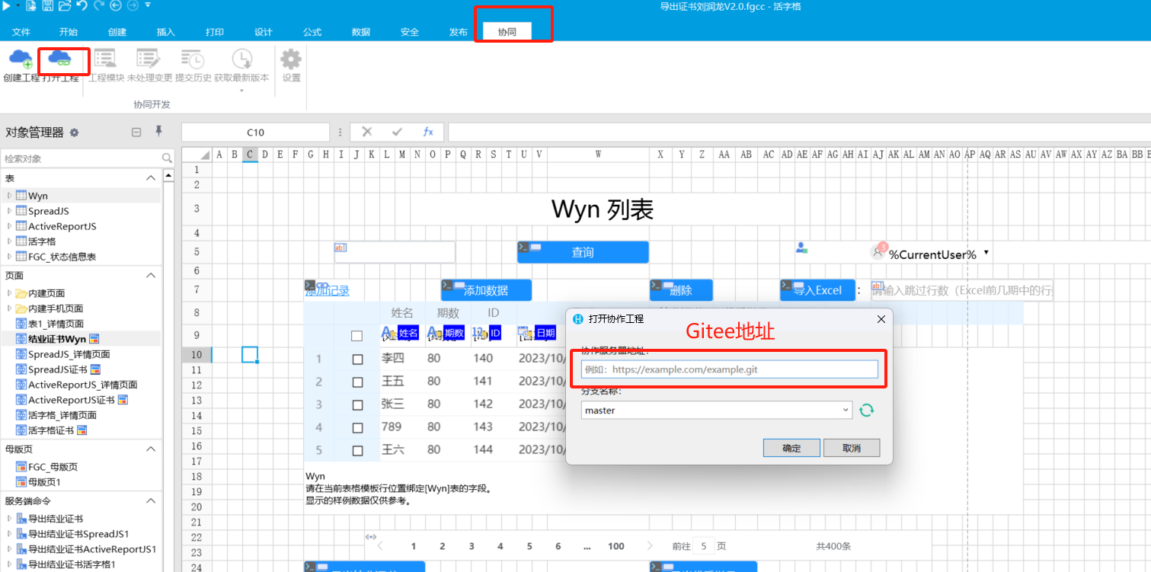The height and width of the screenshot is (572, 1151).
Task: Open the 分支名称 master dropdown
Action: [x=846, y=411]
